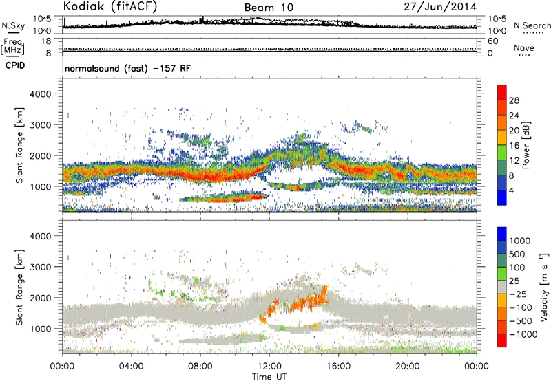Click the light green Velocity color bar segment
Screen dimensions: 551x381
click(502, 274)
